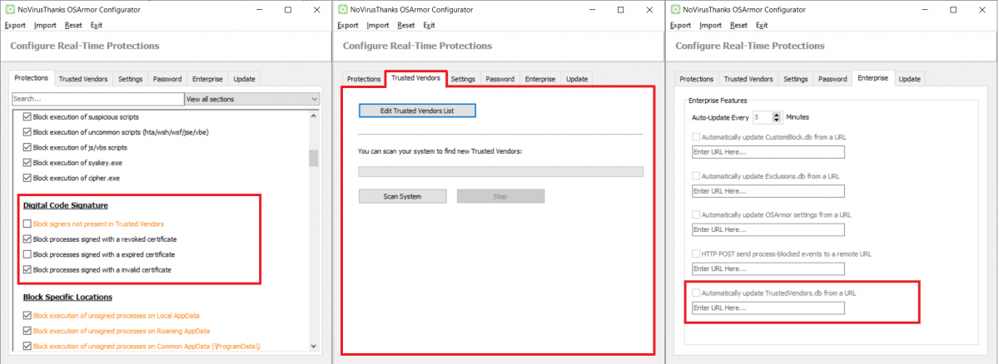This screenshot has width=999, height=364.
Task: Click URL field under CustomBlock.db option
Action: pos(768,152)
